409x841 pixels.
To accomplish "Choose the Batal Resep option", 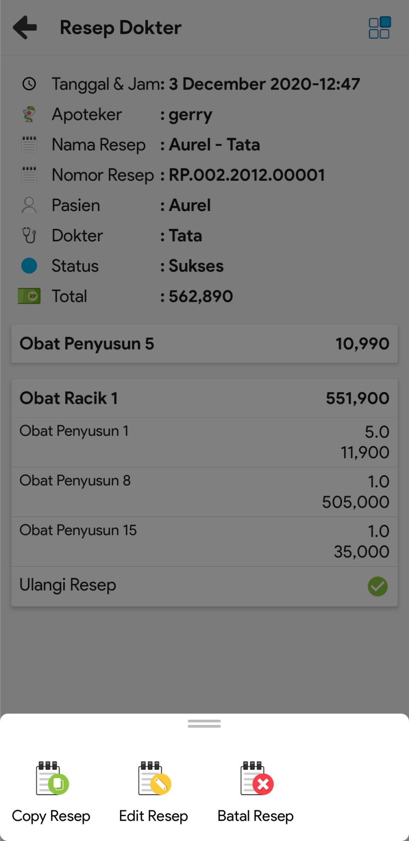I will 255,816.
